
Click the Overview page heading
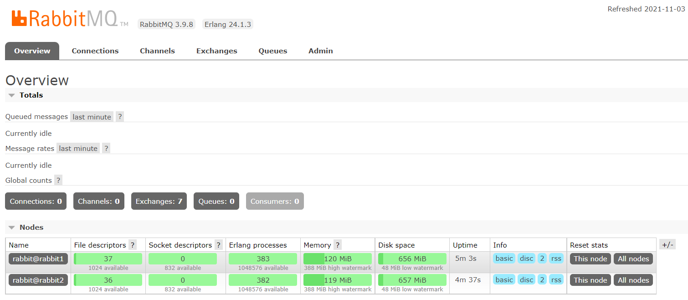(37, 80)
